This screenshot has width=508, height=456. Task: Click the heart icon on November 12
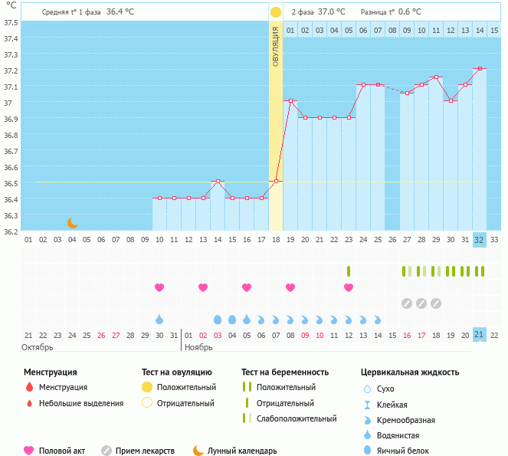(349, 287)
